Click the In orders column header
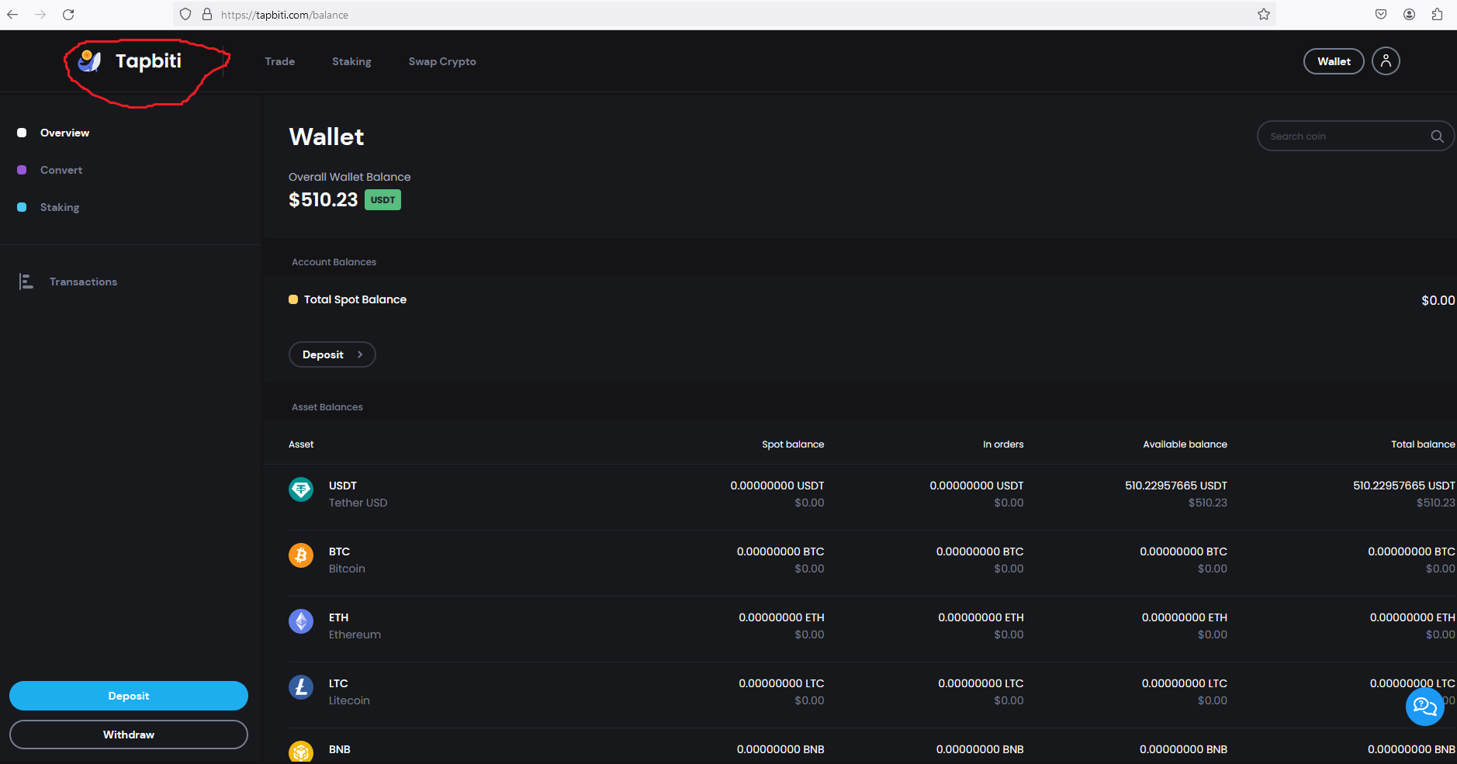 click(1003, 444)
